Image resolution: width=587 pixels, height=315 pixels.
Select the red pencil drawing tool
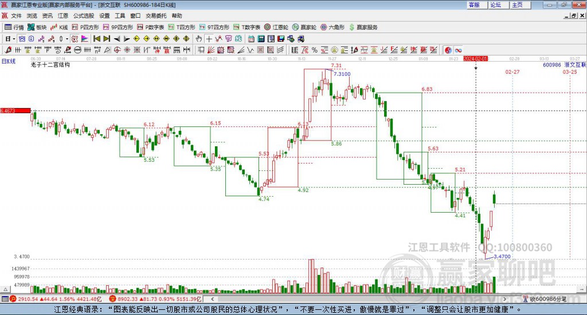tap(8, 50)
